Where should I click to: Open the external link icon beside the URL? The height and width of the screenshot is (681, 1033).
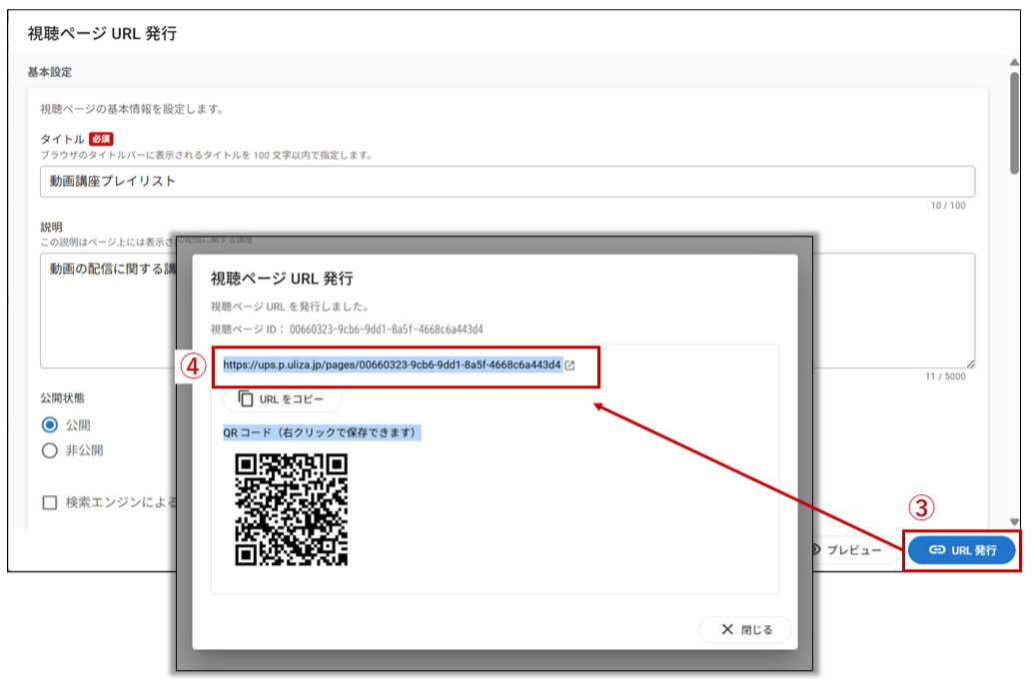point(570,365)
